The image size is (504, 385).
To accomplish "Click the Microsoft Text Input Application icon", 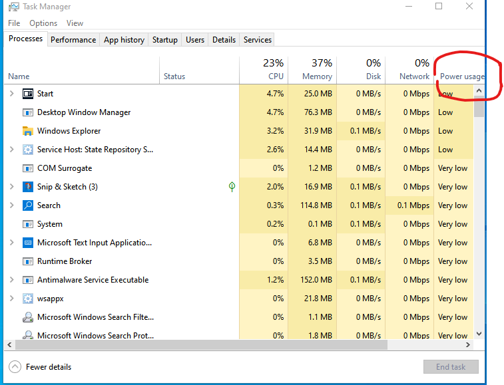I will tap(28, 243).
